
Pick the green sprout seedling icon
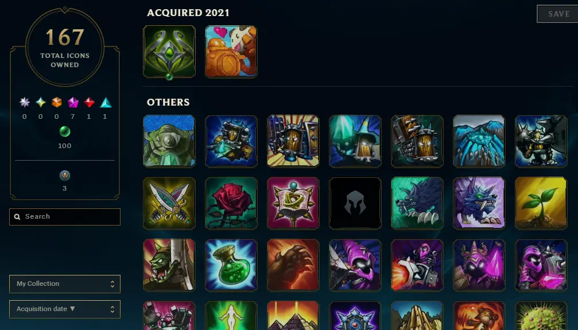coord(541,203)
